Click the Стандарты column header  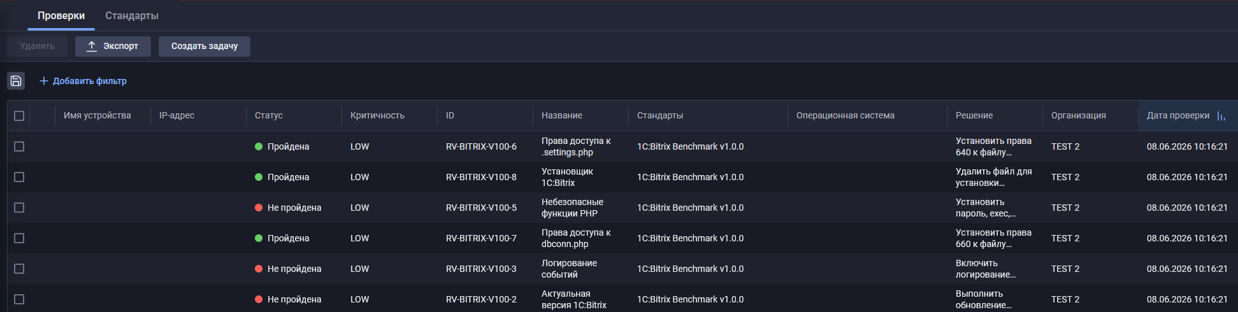(660, 115)
